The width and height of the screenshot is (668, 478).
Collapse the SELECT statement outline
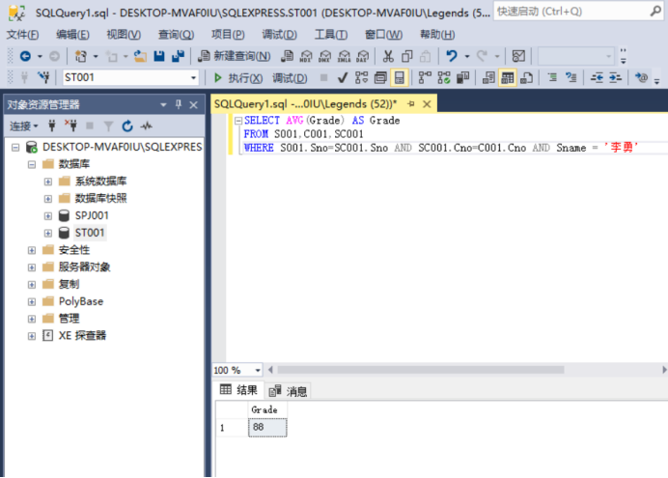pos(238,121)
